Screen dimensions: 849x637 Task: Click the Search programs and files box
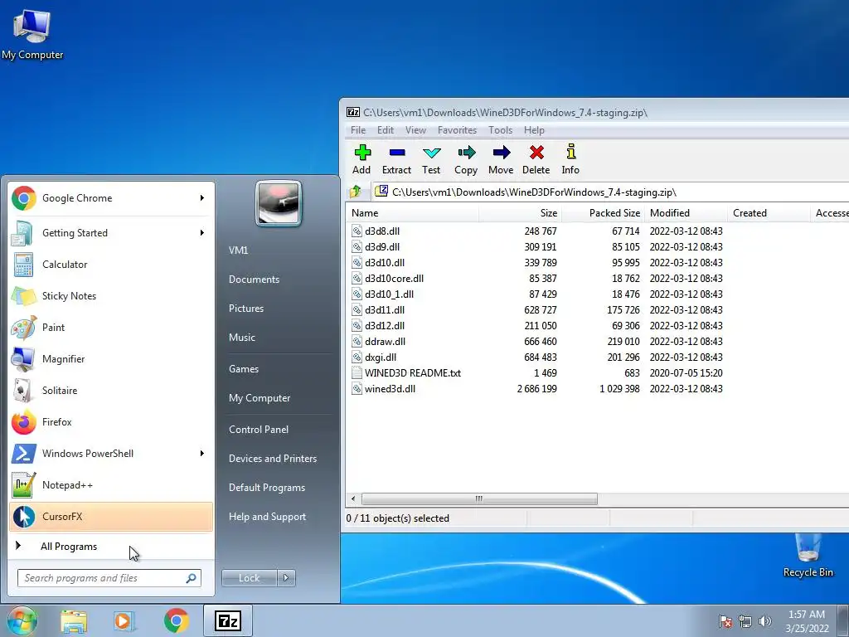tap(109, 578)
